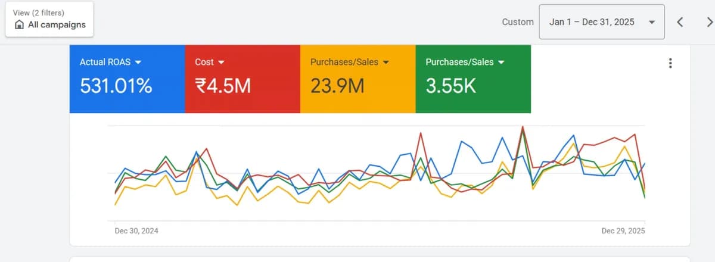Click the Dec 29, 2025 axis label
Screen dimensions: 715x262
coord(623,230)
